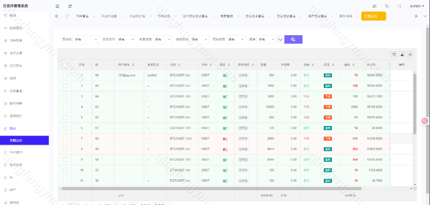
Task: Close the 平台币设置 tab
Action: point(122,16)
